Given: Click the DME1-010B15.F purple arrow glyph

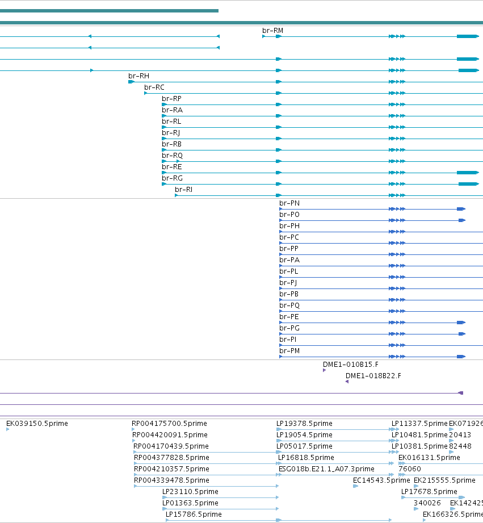Looking at the screenshot, I should (324, 370).
